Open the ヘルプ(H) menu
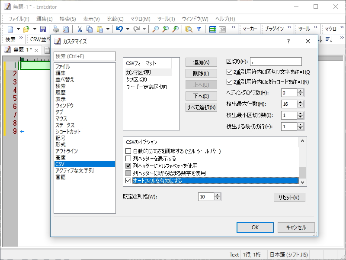Image resolution: width=346 pixels, height=260 pixels. pos(225,19)
